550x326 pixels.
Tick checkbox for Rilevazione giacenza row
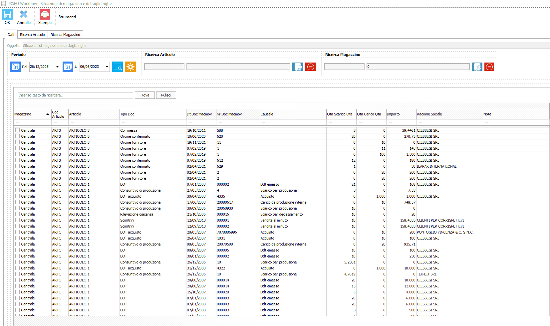pyautogui.click(x=17, y=214)
